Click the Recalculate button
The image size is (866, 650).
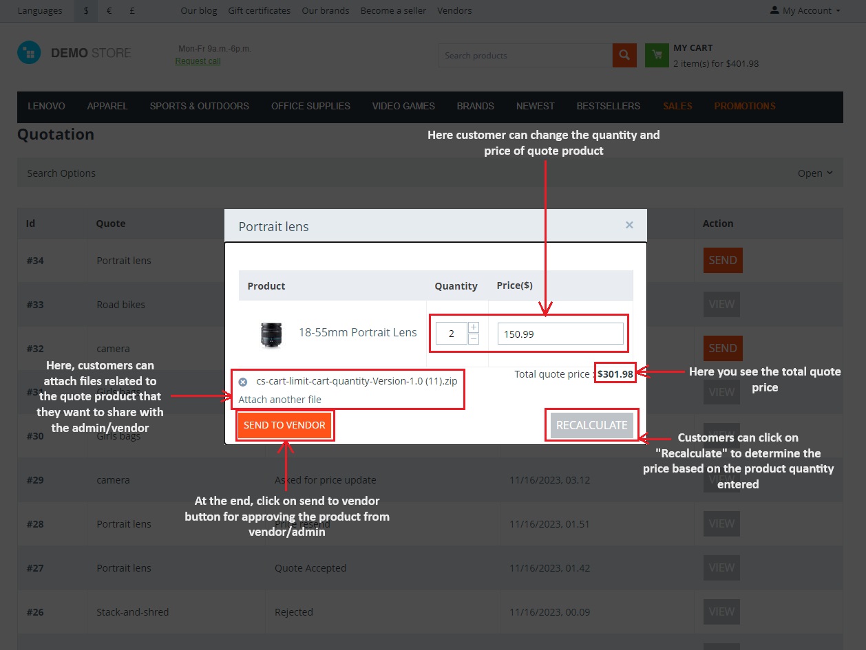592,425
